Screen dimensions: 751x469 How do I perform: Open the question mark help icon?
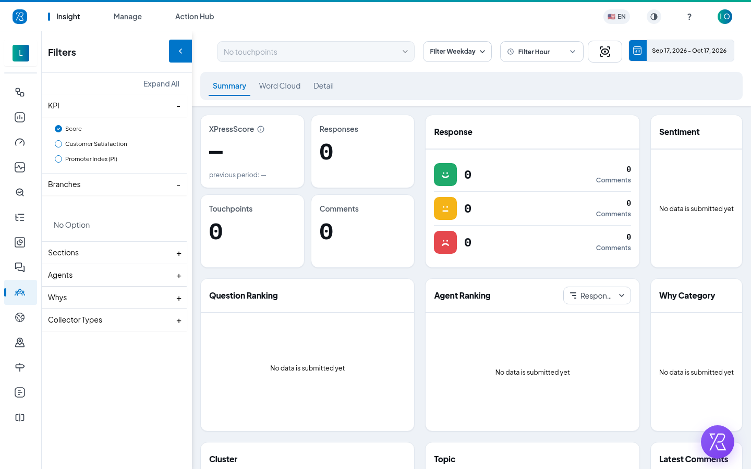(x=689, y=17)
